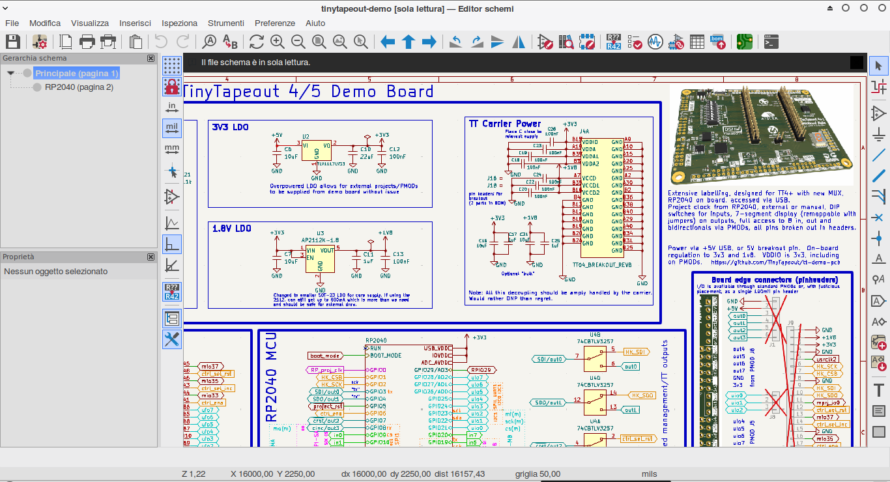
Task: Click the Find and Replace icon
Action: pos(230,42)
